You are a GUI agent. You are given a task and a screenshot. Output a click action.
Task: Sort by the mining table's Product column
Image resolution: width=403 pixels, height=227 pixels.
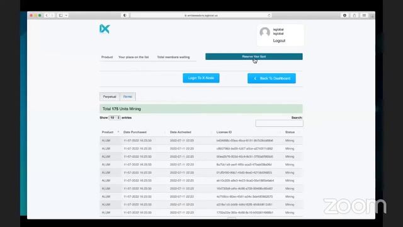[x=111, y=132]
